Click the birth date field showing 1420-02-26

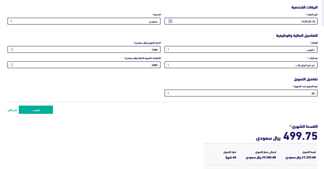coord(241,21)
